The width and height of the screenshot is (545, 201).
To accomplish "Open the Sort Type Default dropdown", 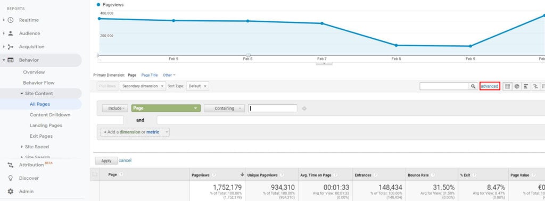I will coord(197,86).
